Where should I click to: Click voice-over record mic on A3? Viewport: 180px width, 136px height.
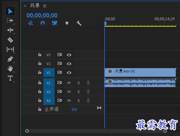click(88, 100)
